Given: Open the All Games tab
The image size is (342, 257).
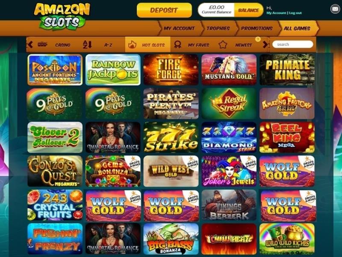Looking at the screenshot, I should pos(297,28).
